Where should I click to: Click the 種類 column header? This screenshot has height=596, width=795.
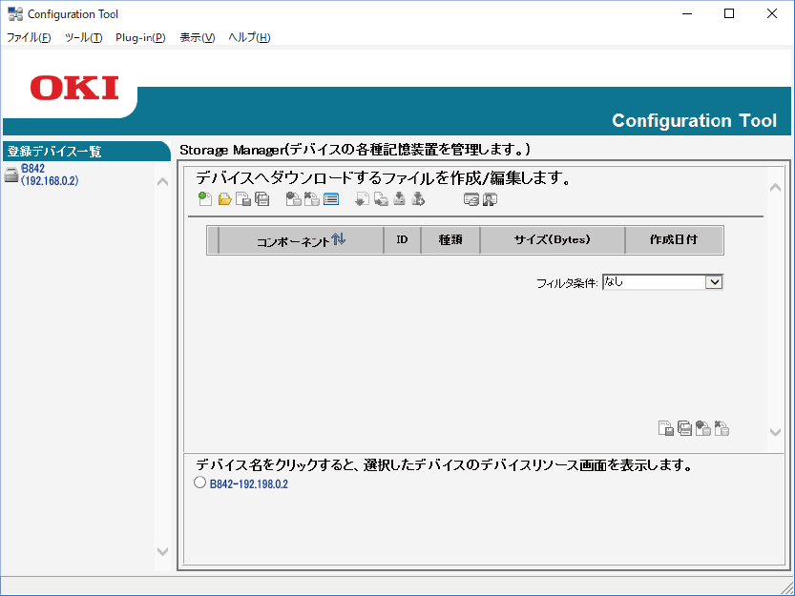pos(450,240)
